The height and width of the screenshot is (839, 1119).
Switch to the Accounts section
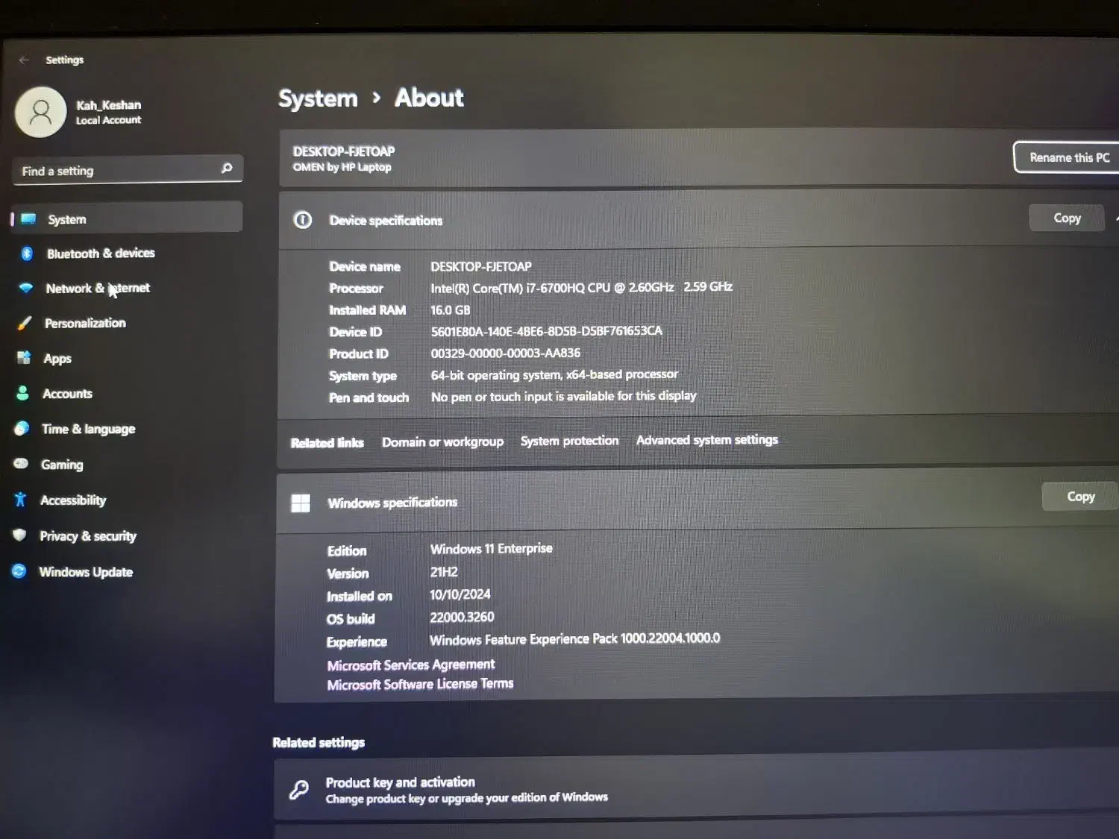(67, 394)
